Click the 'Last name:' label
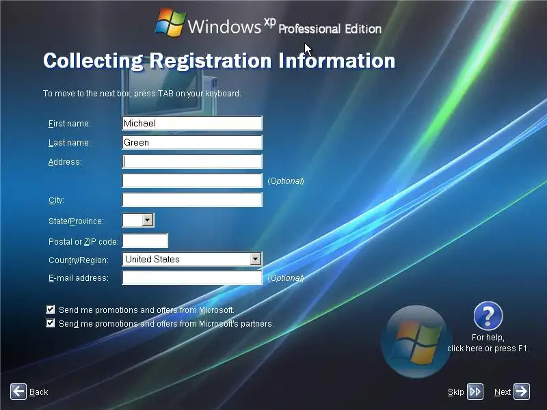The height and width of the screenshot is (410, 547). point(70,143)
